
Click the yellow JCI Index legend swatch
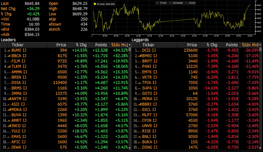click(95, 4)
